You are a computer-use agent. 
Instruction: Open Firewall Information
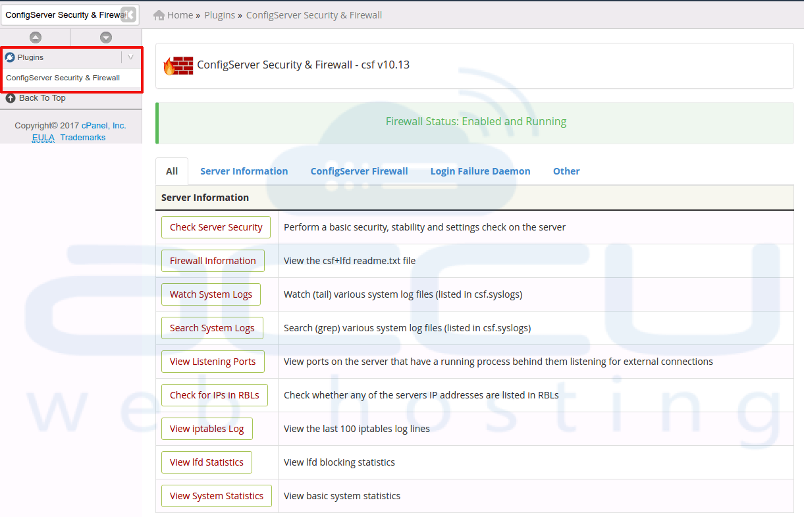(x=213, y=261)
